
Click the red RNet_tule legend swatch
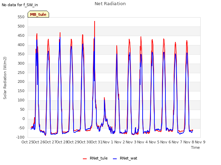click(85, 159)
